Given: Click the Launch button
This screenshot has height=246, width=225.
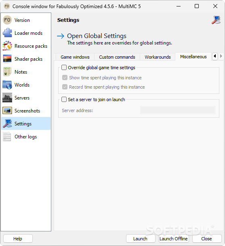Looking at the screenshot, I should pos(141,239).
